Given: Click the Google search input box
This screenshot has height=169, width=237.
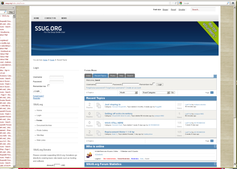Looking at the screenshot, I should [x=205, y=3].
